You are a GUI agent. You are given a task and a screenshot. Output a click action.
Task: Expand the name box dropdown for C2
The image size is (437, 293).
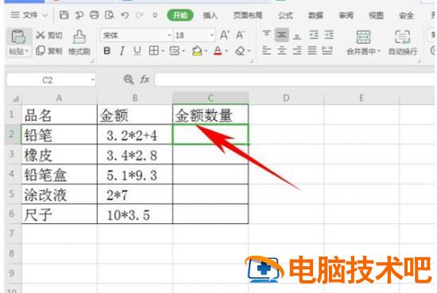point(92,80)
